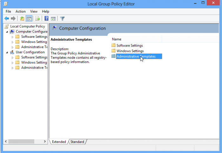The width and height of the screenshot is (222, 153).
Task: Click the User Configuration user icon in tree
Action: [12, 52]
